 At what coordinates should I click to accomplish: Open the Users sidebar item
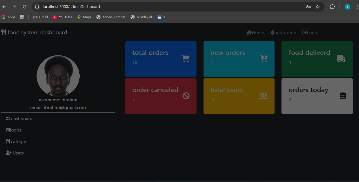[15, 153]
